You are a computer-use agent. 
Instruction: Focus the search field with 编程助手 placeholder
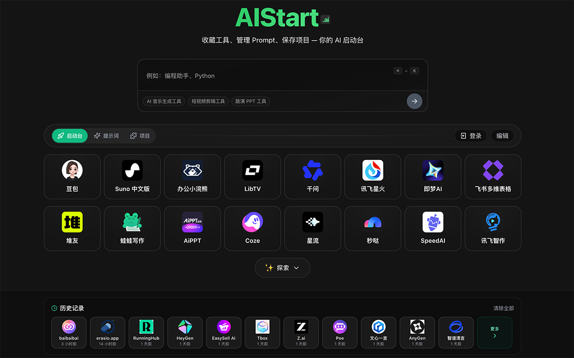[283, 75]
